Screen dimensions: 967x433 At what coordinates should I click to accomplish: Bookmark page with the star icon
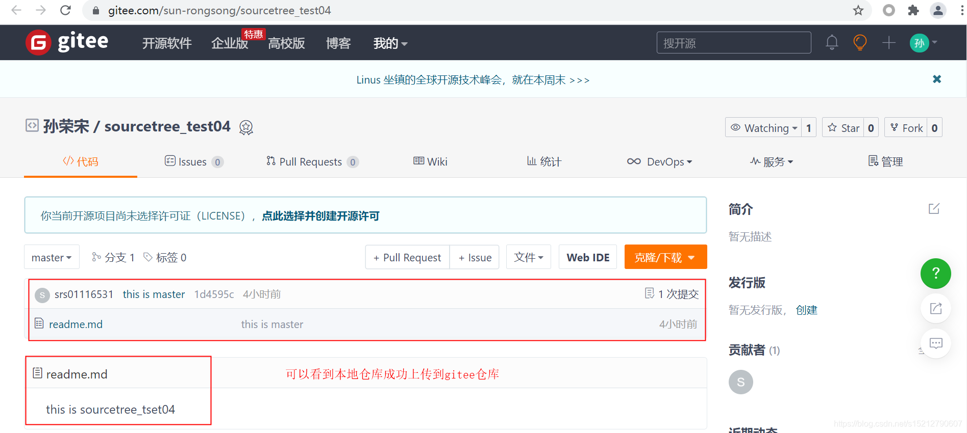tap(858, 10)
